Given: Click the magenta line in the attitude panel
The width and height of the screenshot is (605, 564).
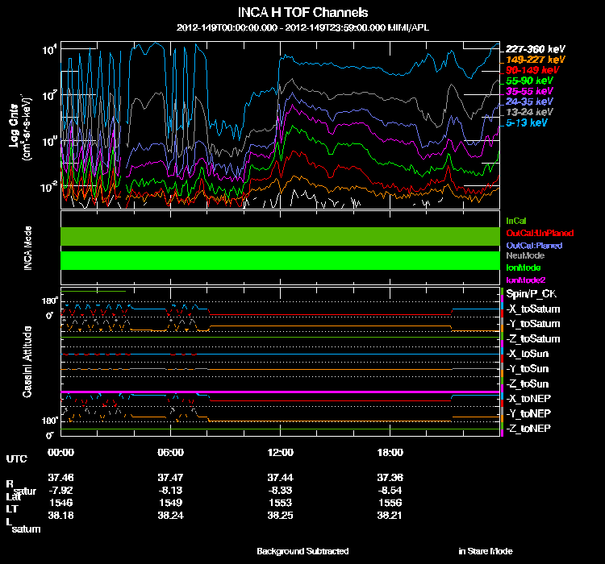Looking at the screenshot, I should (280, 392).
